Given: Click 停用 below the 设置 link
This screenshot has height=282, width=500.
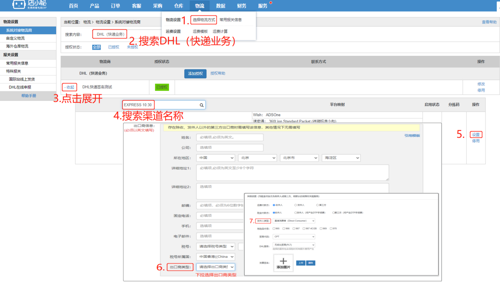Looking at the screenshot, I should point(476,141).
